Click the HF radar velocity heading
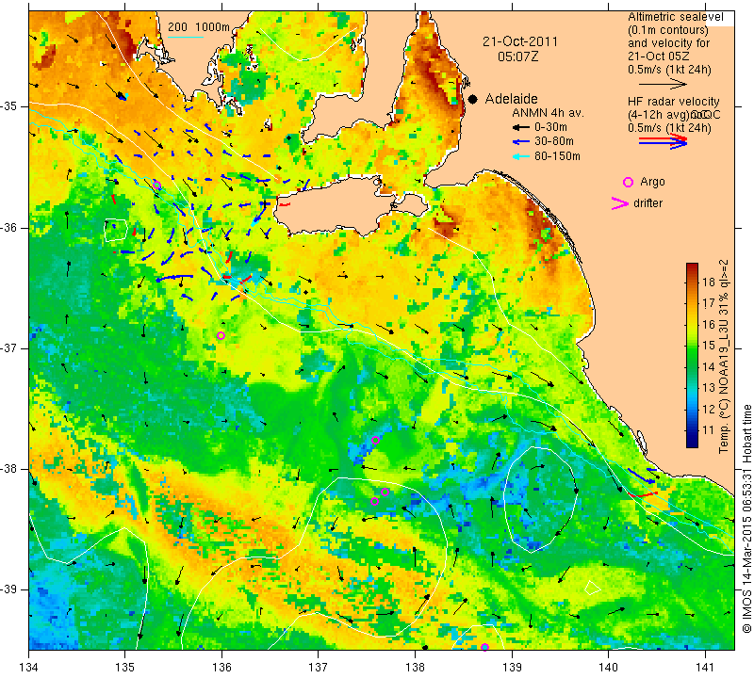This screenshot has width=754, height=678. pos(673,102)
